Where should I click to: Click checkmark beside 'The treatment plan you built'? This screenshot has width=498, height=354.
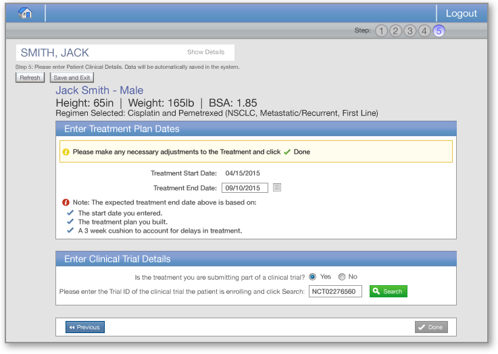pos(70,222)
